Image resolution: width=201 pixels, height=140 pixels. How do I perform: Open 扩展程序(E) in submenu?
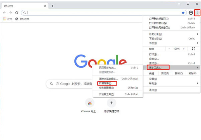pyautogui.click(x=118, y=83)
